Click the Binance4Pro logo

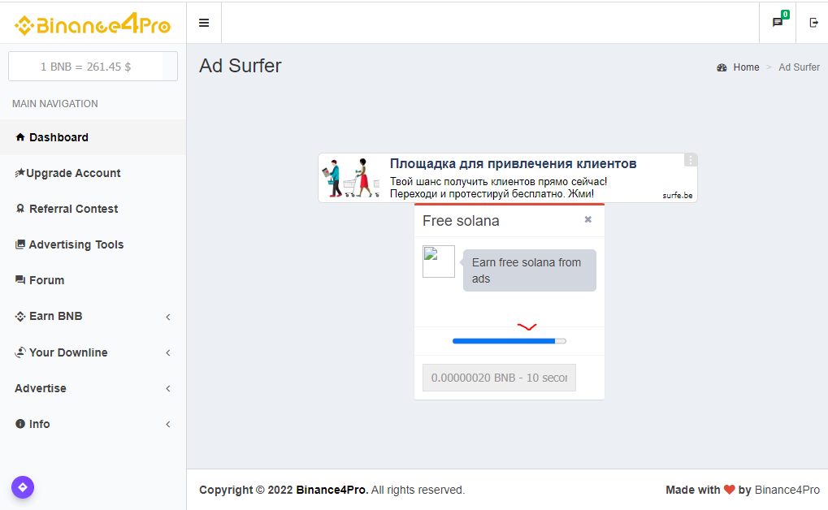(x=93, y=25)
